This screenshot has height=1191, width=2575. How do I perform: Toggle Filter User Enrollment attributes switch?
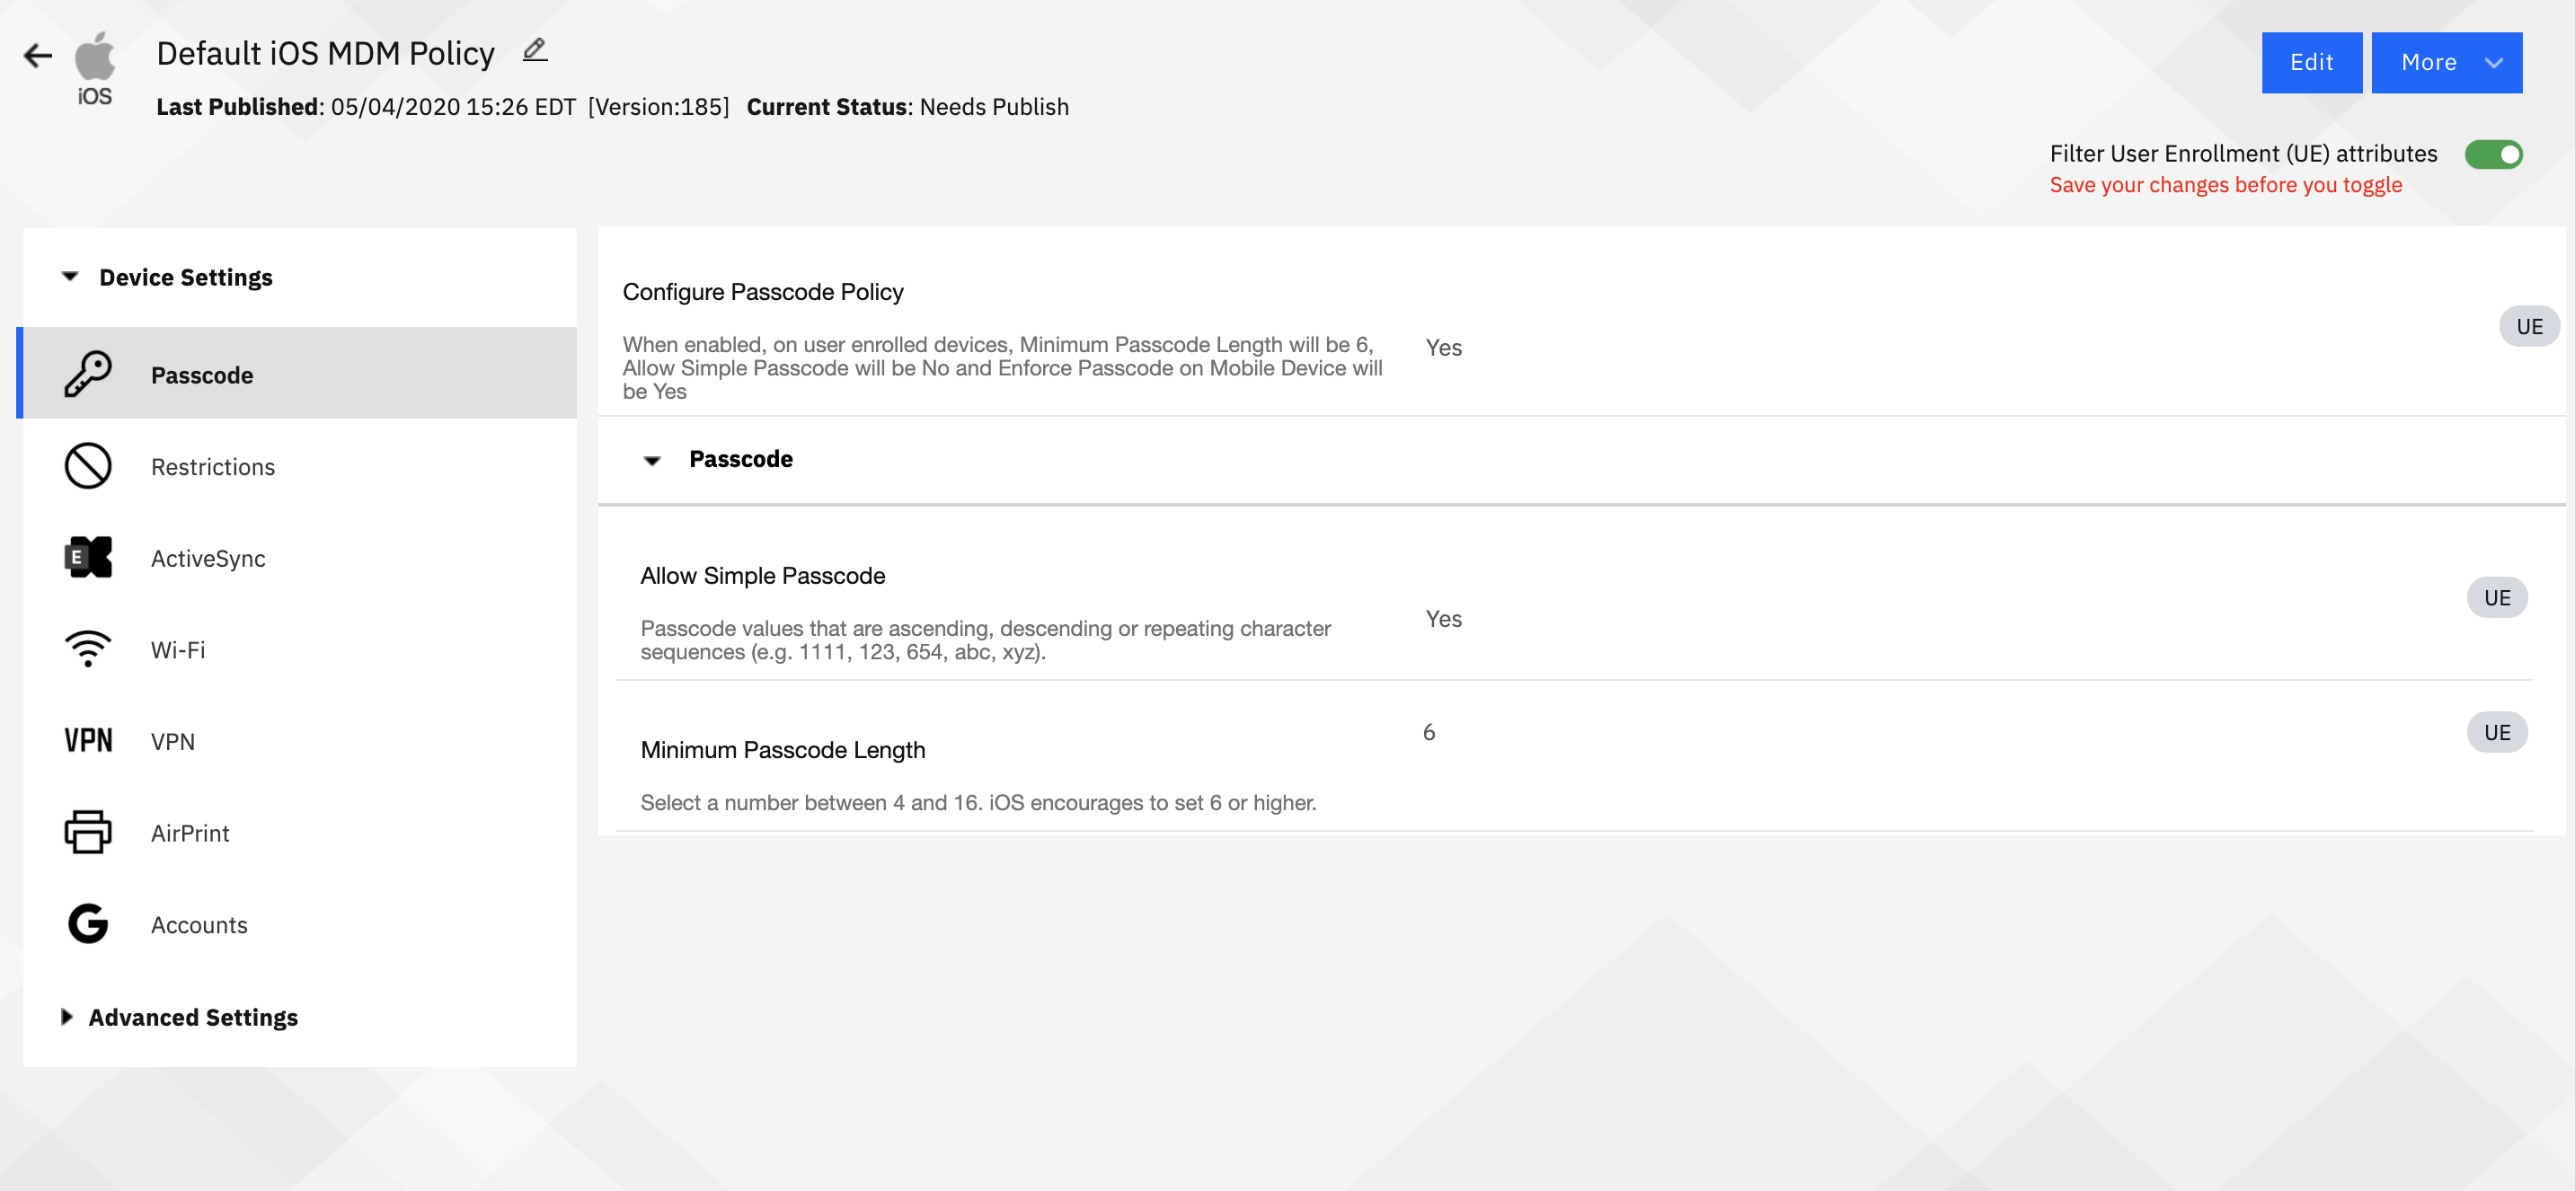pyautogui.click(x=2493, y=154)
